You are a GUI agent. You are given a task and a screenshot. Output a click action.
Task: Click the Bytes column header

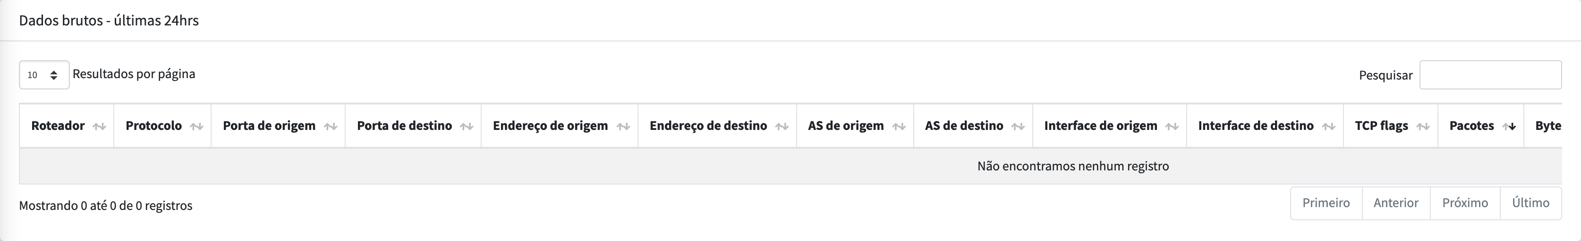tap(1548, 126)
